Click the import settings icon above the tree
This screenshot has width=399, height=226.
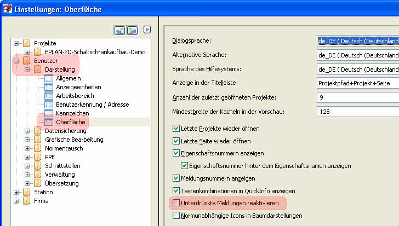pos(119,31)
